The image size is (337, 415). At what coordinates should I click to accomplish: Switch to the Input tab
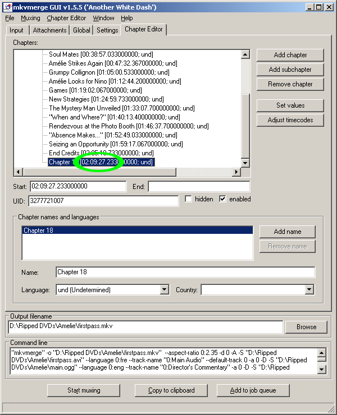[x=16, y=30]
